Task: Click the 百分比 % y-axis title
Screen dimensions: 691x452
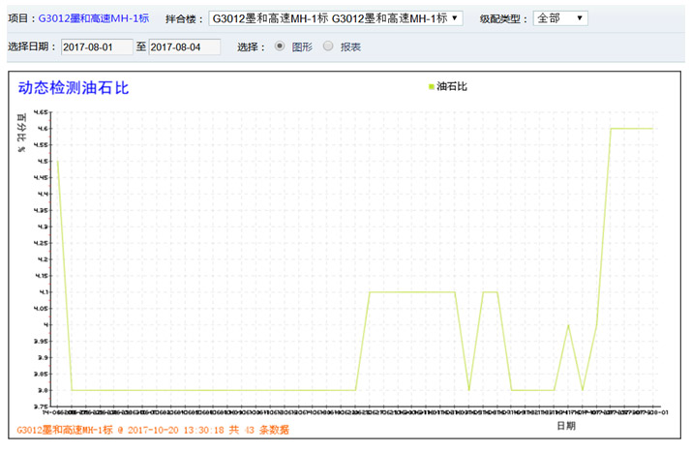Action: pyautogui.click(x=21, y=134)
